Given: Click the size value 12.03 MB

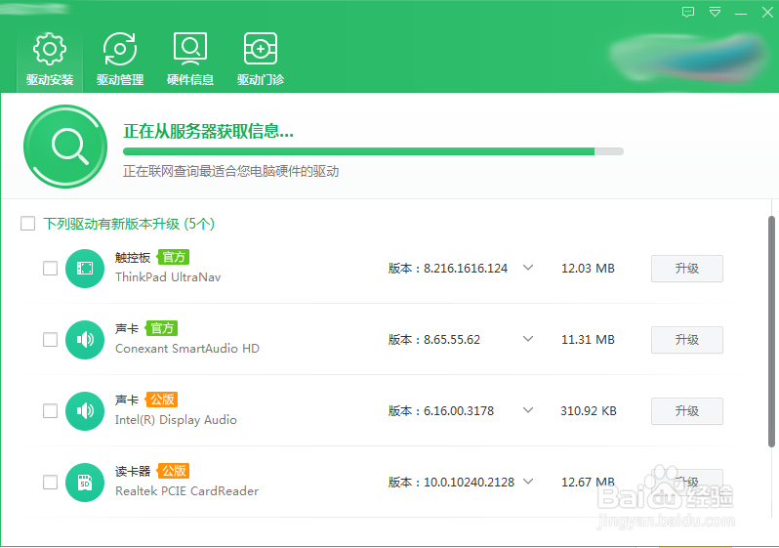Looking at the screenshot, I should tap(589, 268).
